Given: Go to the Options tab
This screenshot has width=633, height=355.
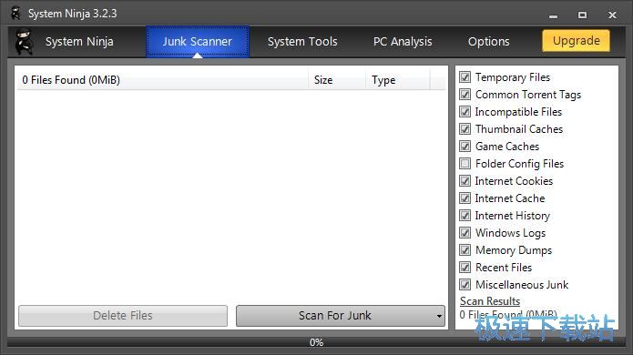Looking at the screenshot, I should coord(488,42).
